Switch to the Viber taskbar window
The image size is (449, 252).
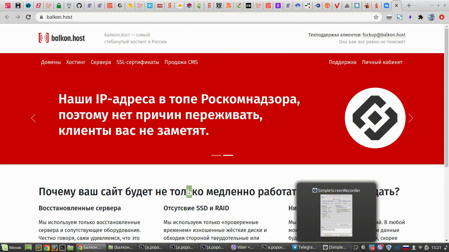coord(244,247)
